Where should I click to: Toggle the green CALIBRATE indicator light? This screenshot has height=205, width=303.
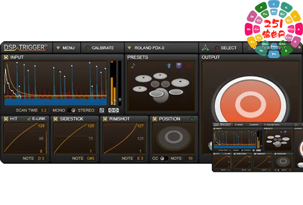[88, 47]
